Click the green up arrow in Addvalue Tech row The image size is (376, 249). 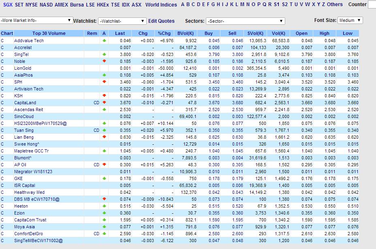104,41
